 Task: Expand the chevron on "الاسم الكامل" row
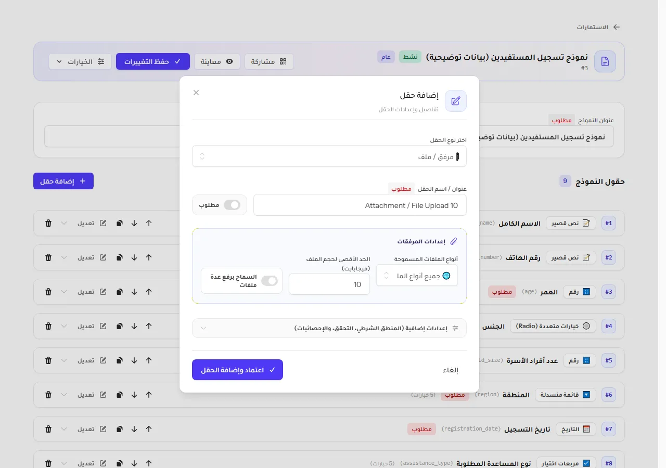(64, 223)
